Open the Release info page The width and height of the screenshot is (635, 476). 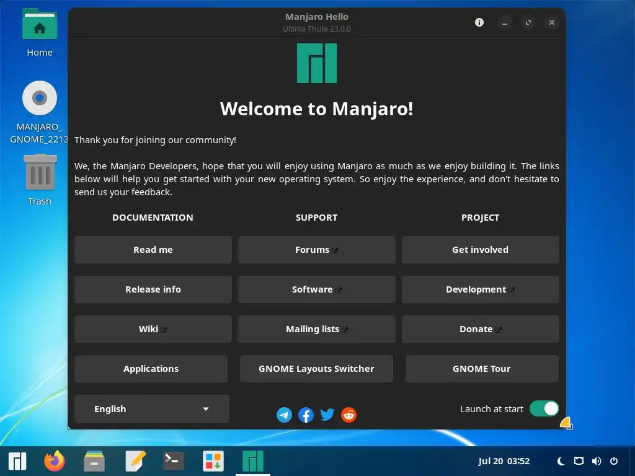[153, 289]
